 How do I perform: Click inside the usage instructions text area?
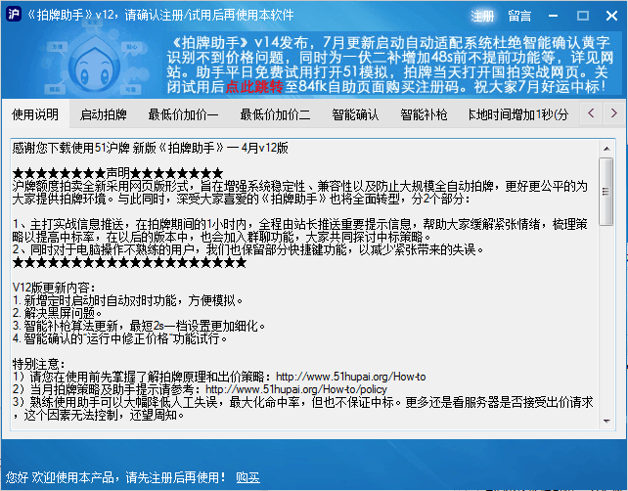click(293, 293)
